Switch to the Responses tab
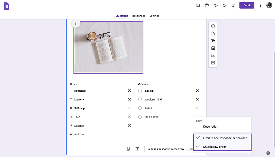This screenshot has height=157, width=275. click(x=139, y=16)
